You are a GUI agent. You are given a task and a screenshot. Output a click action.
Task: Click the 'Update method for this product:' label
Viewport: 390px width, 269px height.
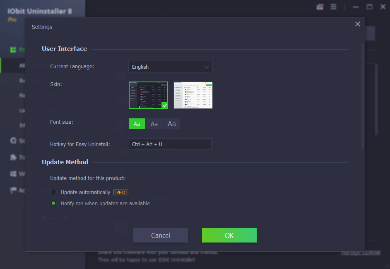coord(88,178)
